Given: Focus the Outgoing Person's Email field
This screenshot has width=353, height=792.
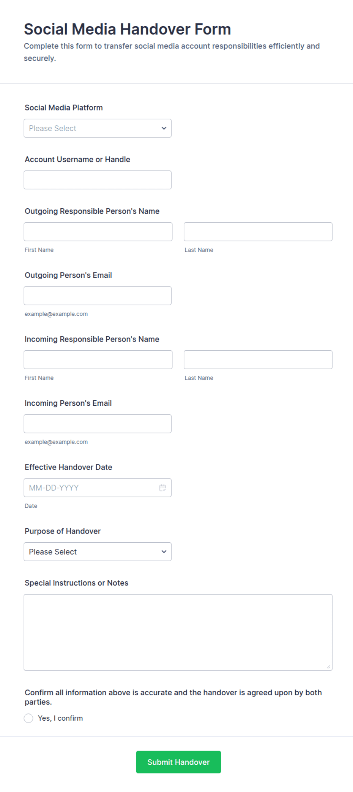Looking at the screenshot, I should click(x=98, y=296).
